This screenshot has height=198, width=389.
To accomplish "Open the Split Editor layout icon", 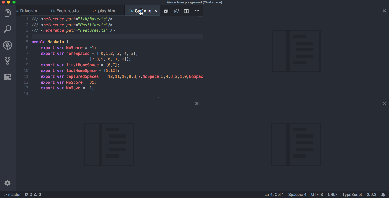I will [186, 11].
